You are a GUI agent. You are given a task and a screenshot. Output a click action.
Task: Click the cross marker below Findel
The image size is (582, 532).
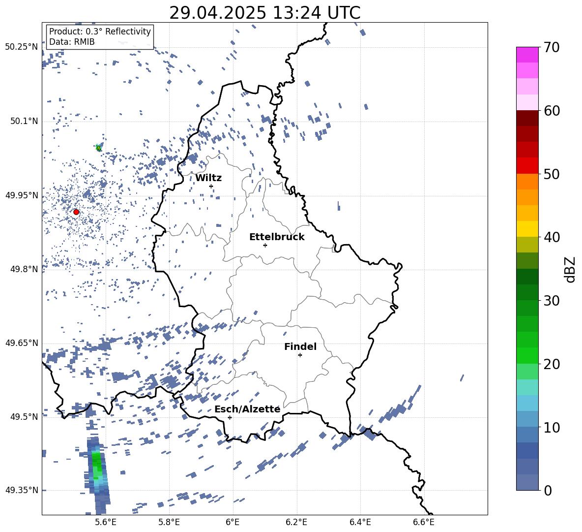point(300,355)
